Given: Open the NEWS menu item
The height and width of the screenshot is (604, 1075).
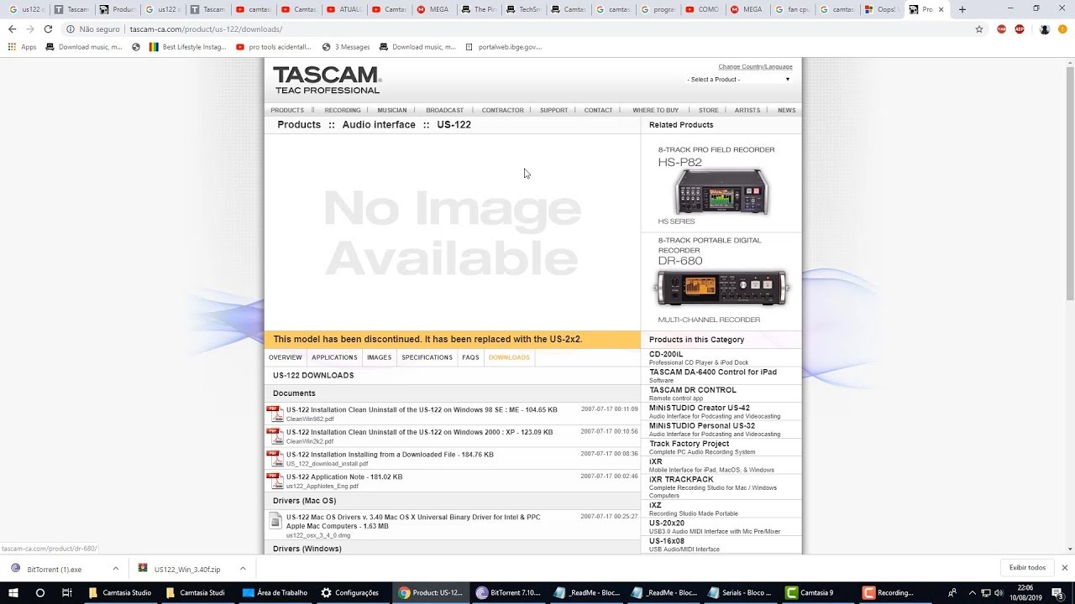Looking at the screenshot, I should pos(786,110).
